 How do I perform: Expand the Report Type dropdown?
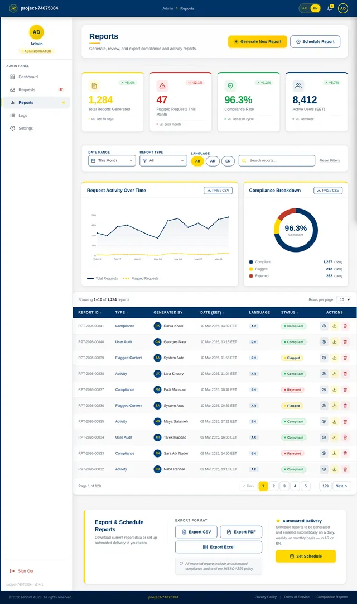tap(163, 160)
